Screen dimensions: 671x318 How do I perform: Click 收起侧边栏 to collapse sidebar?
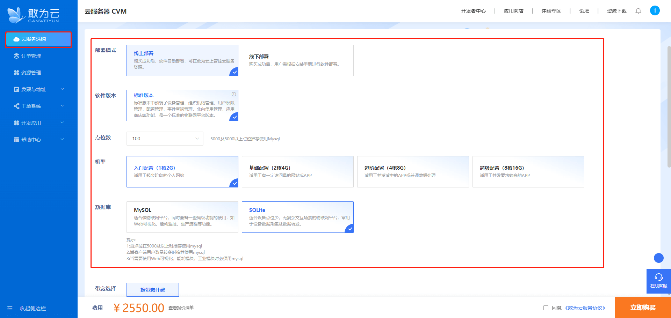click(33, 308)
